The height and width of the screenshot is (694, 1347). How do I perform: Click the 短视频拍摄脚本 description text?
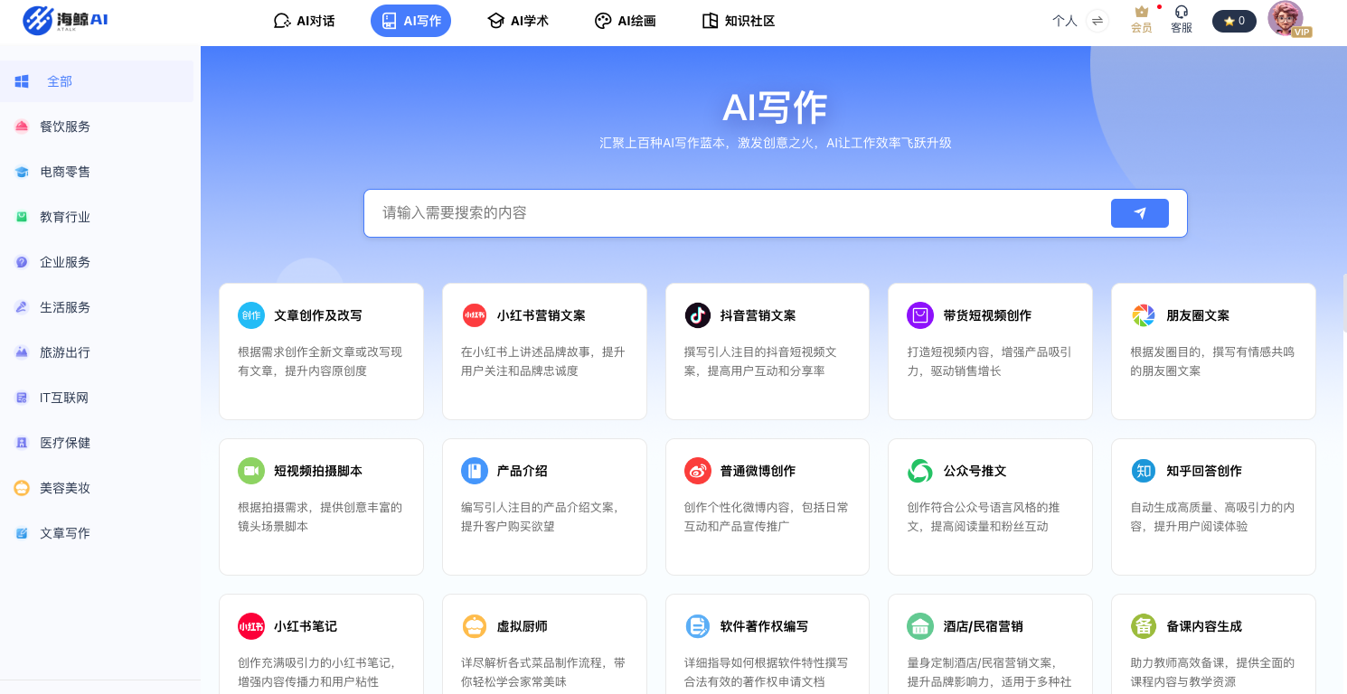pos(320,517)
